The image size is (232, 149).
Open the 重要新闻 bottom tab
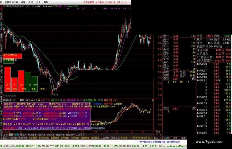(x=55, y=138)
